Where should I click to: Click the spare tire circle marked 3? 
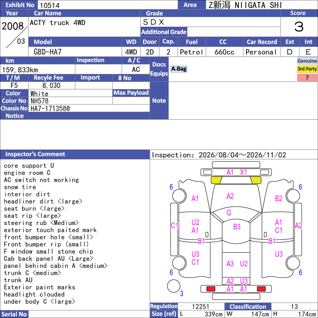point(174,286)
